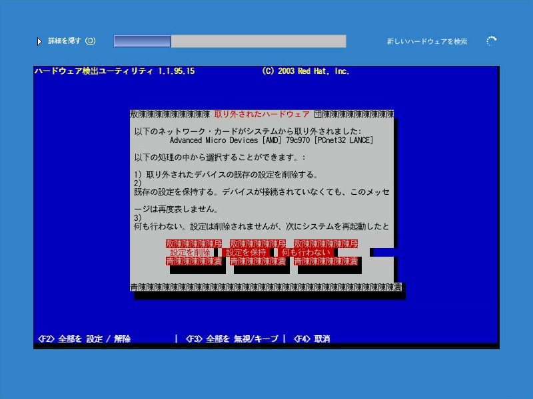Choose the 何も行わない button
This screenshot has height=399, width=533.
click(306, 253)
